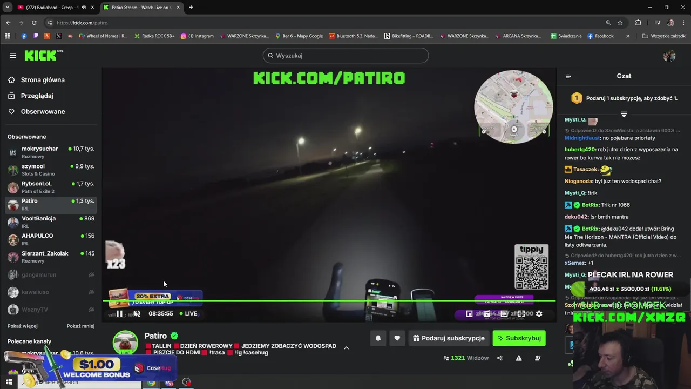
Task: Open the Facebook bookmark
Action: (x=600, y=36)
